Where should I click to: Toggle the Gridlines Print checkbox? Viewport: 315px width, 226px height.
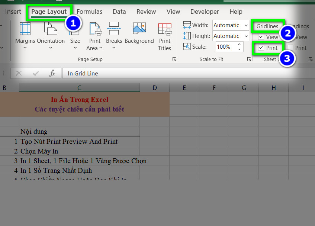[261, 48]
